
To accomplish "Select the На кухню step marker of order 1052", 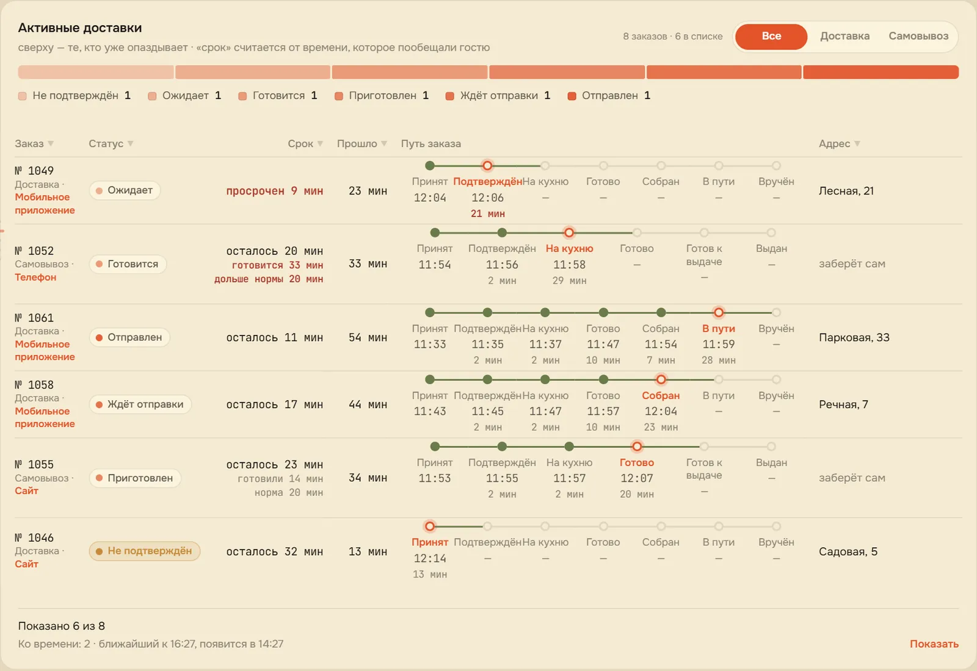I will tap(569, 233).
